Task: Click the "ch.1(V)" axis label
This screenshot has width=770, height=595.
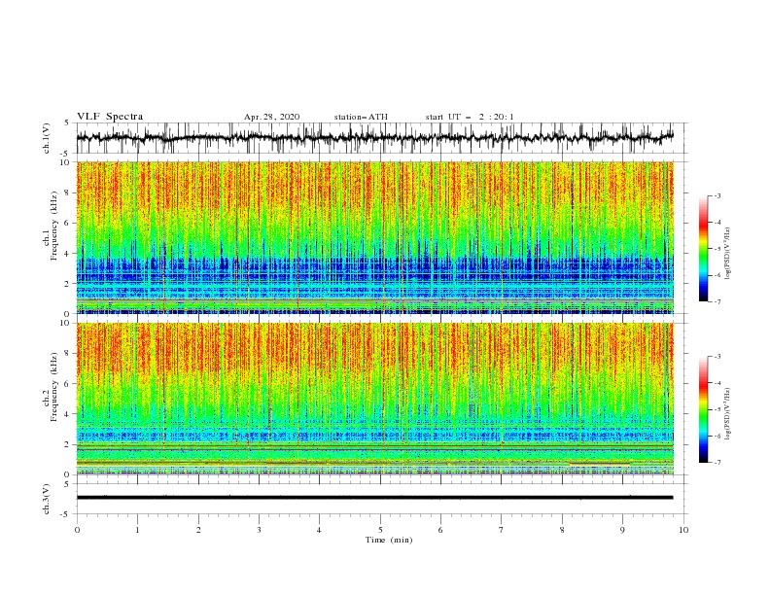Action: (47, 138)
